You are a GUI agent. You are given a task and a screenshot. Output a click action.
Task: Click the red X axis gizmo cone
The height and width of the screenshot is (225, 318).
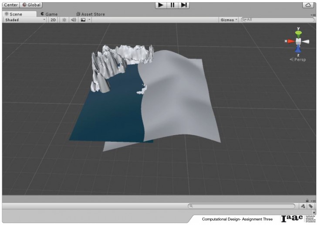coord(291,41)
